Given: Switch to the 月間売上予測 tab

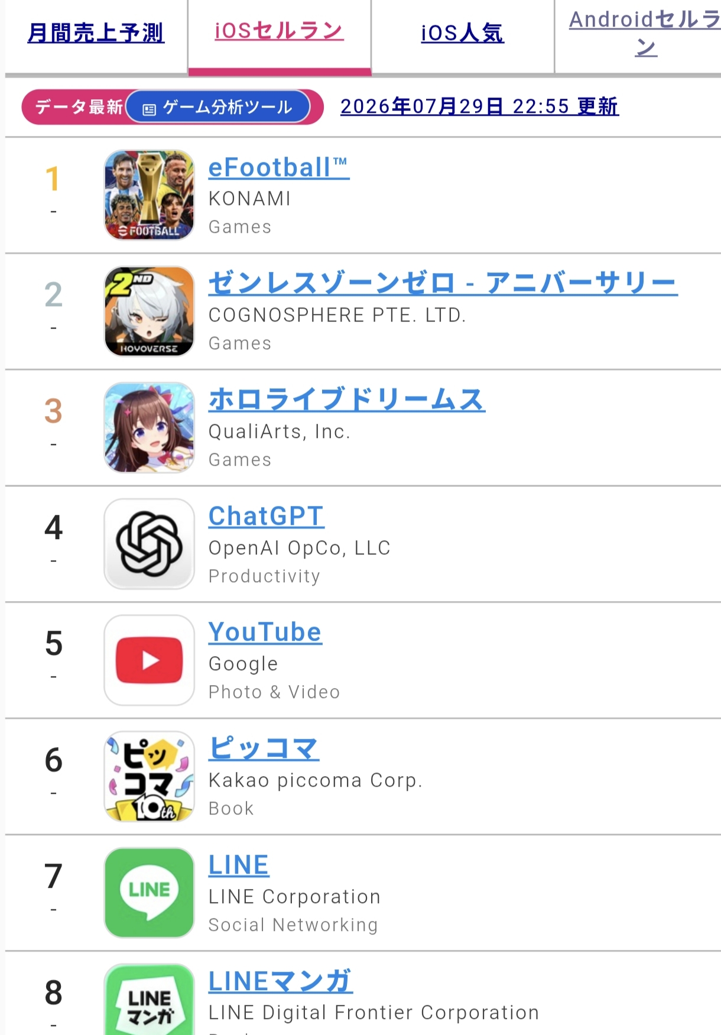Looking at the screenshot, I should click(96, 33).
